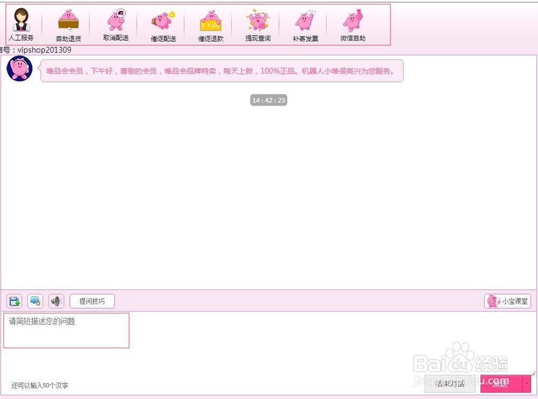Clear the chat with the speech-bubble delete icon
Viewport: 538px width, 399px height.
35,301
